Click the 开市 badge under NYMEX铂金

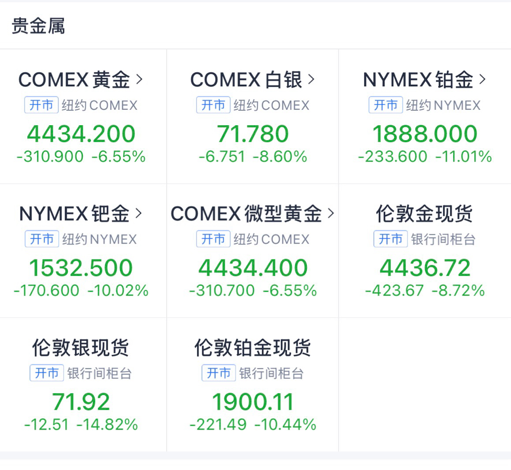click(386, 105)
